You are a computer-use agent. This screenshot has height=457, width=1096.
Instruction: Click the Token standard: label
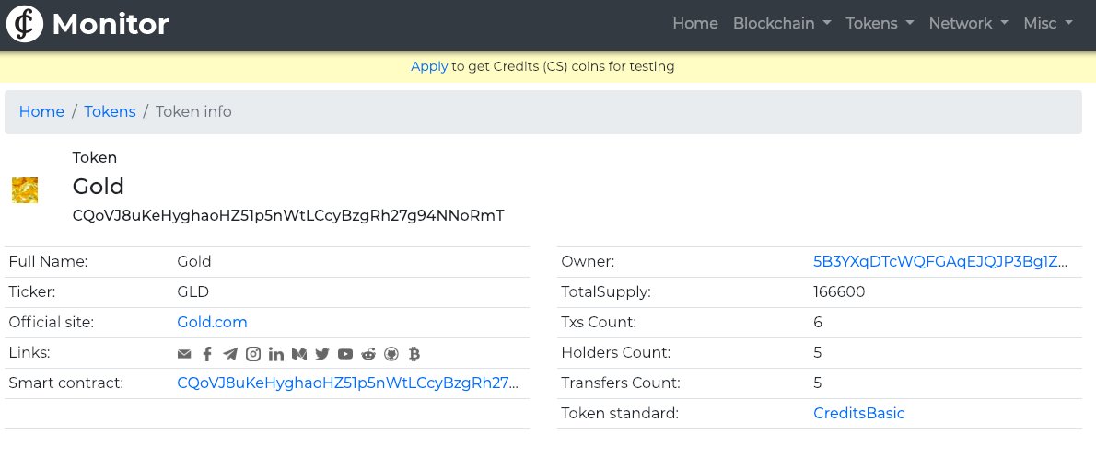pyautogui.click(x=619, y=413)
